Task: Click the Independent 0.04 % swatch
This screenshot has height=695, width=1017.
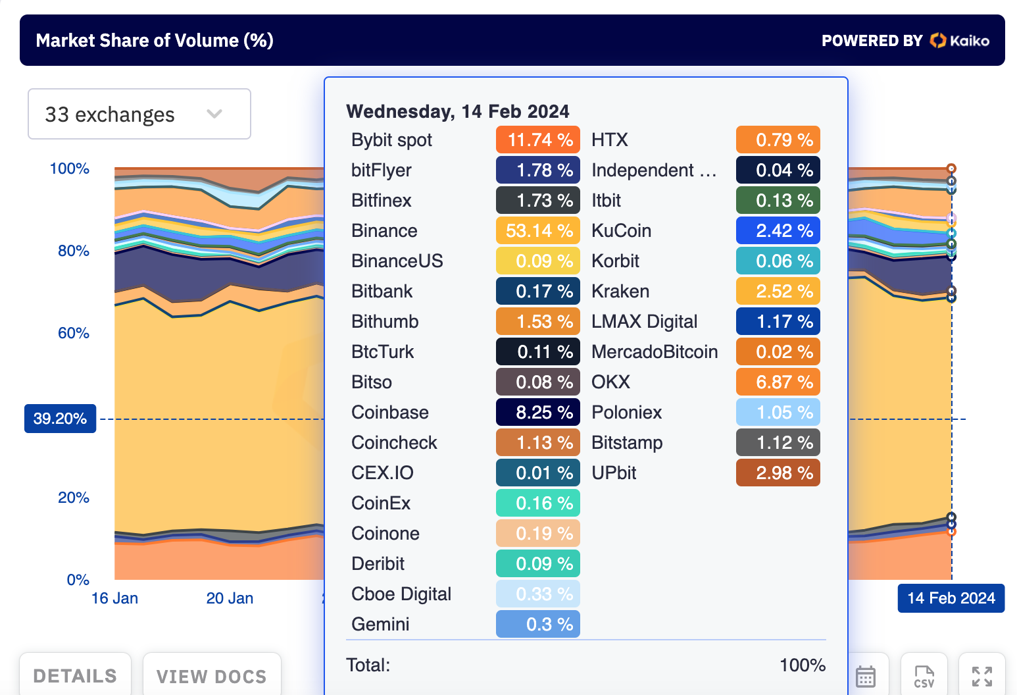Action: click(x=778, y=170)
